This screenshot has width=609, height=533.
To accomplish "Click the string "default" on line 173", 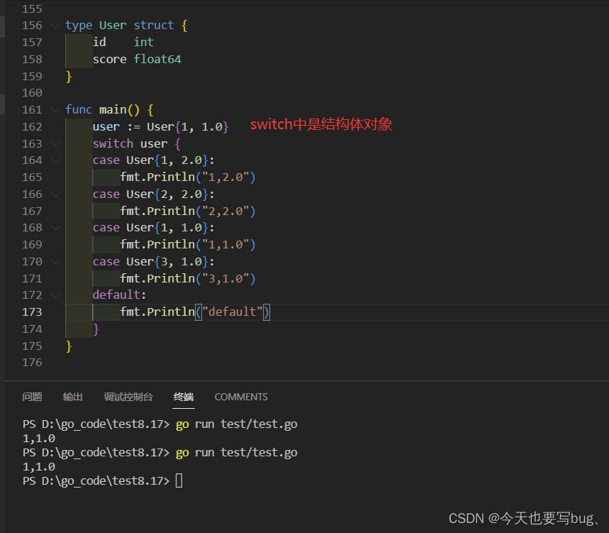I will 231,312.
